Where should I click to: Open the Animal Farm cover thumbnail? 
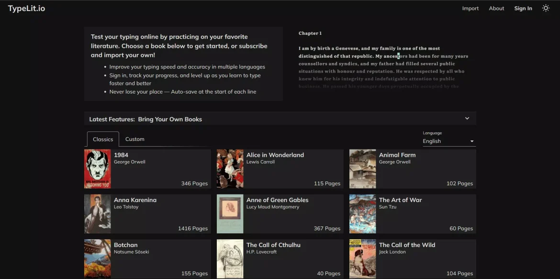pyautogui.click(x=362, y=169)
